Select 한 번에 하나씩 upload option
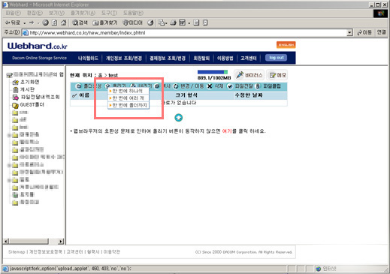The width and height of the screenshot is (390, 274). click(128, 91)
